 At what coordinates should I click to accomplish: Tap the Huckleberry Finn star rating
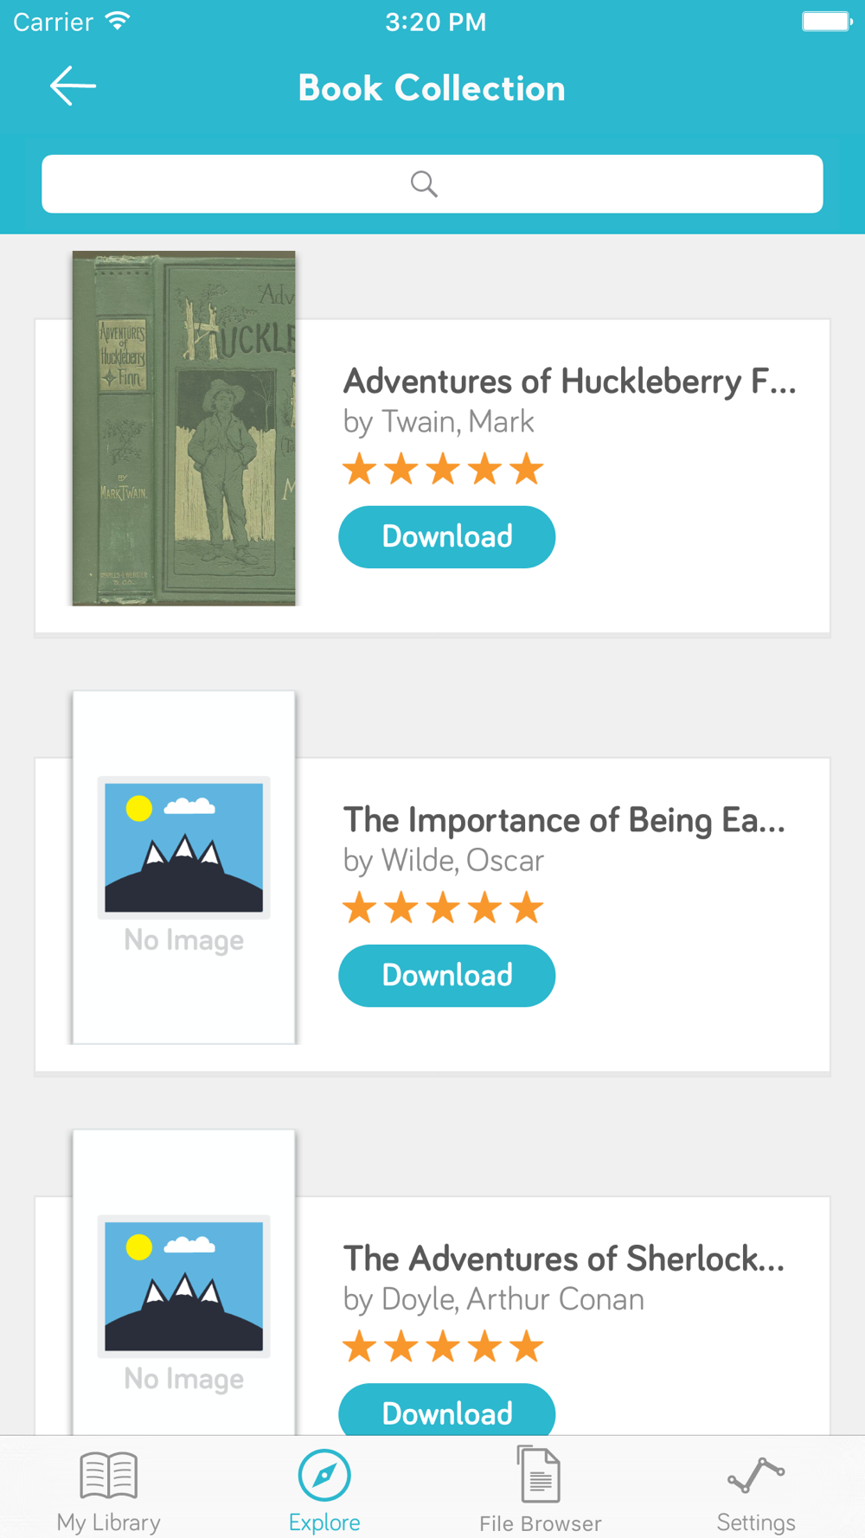tap(443, 470)
